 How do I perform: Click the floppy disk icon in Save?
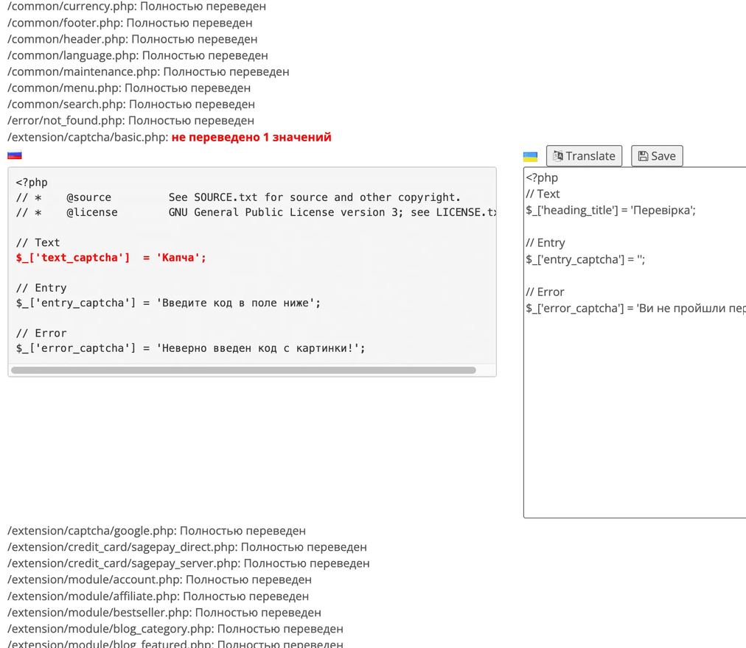(x=643, y=156)
